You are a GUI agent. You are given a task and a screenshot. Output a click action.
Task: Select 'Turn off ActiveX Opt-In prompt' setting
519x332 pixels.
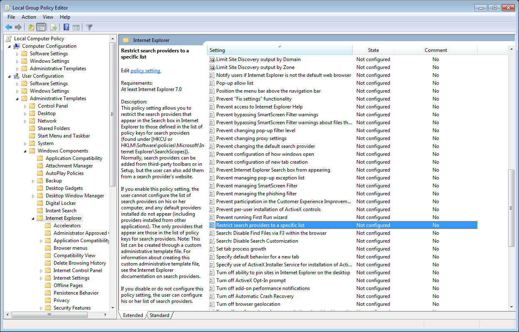251,280
